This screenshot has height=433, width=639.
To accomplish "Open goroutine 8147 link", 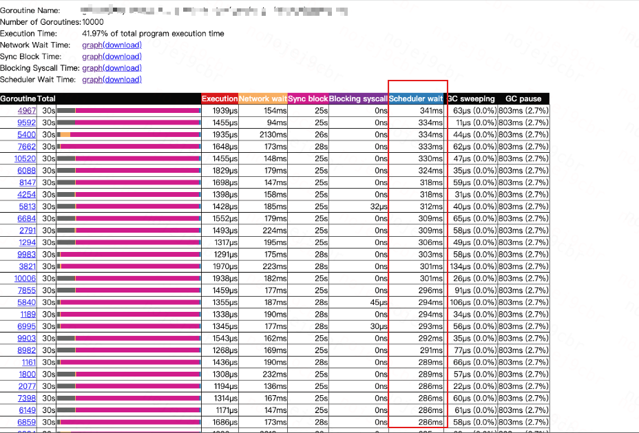I will tap(28, 182).
